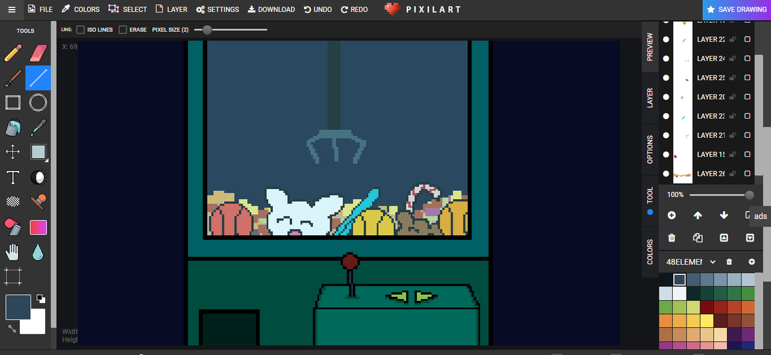Switch to the Preview side tab
The width and height of the screenshot is (771, 355).
[650, 46]
